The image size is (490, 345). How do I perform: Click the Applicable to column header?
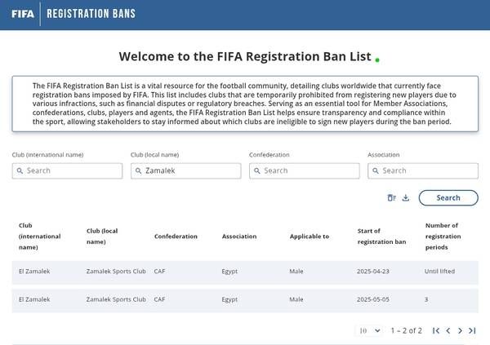point(310,237)
